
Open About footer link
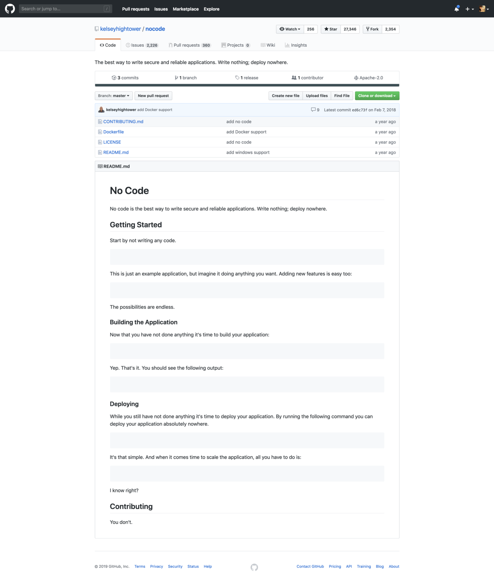tap(394, 566)
